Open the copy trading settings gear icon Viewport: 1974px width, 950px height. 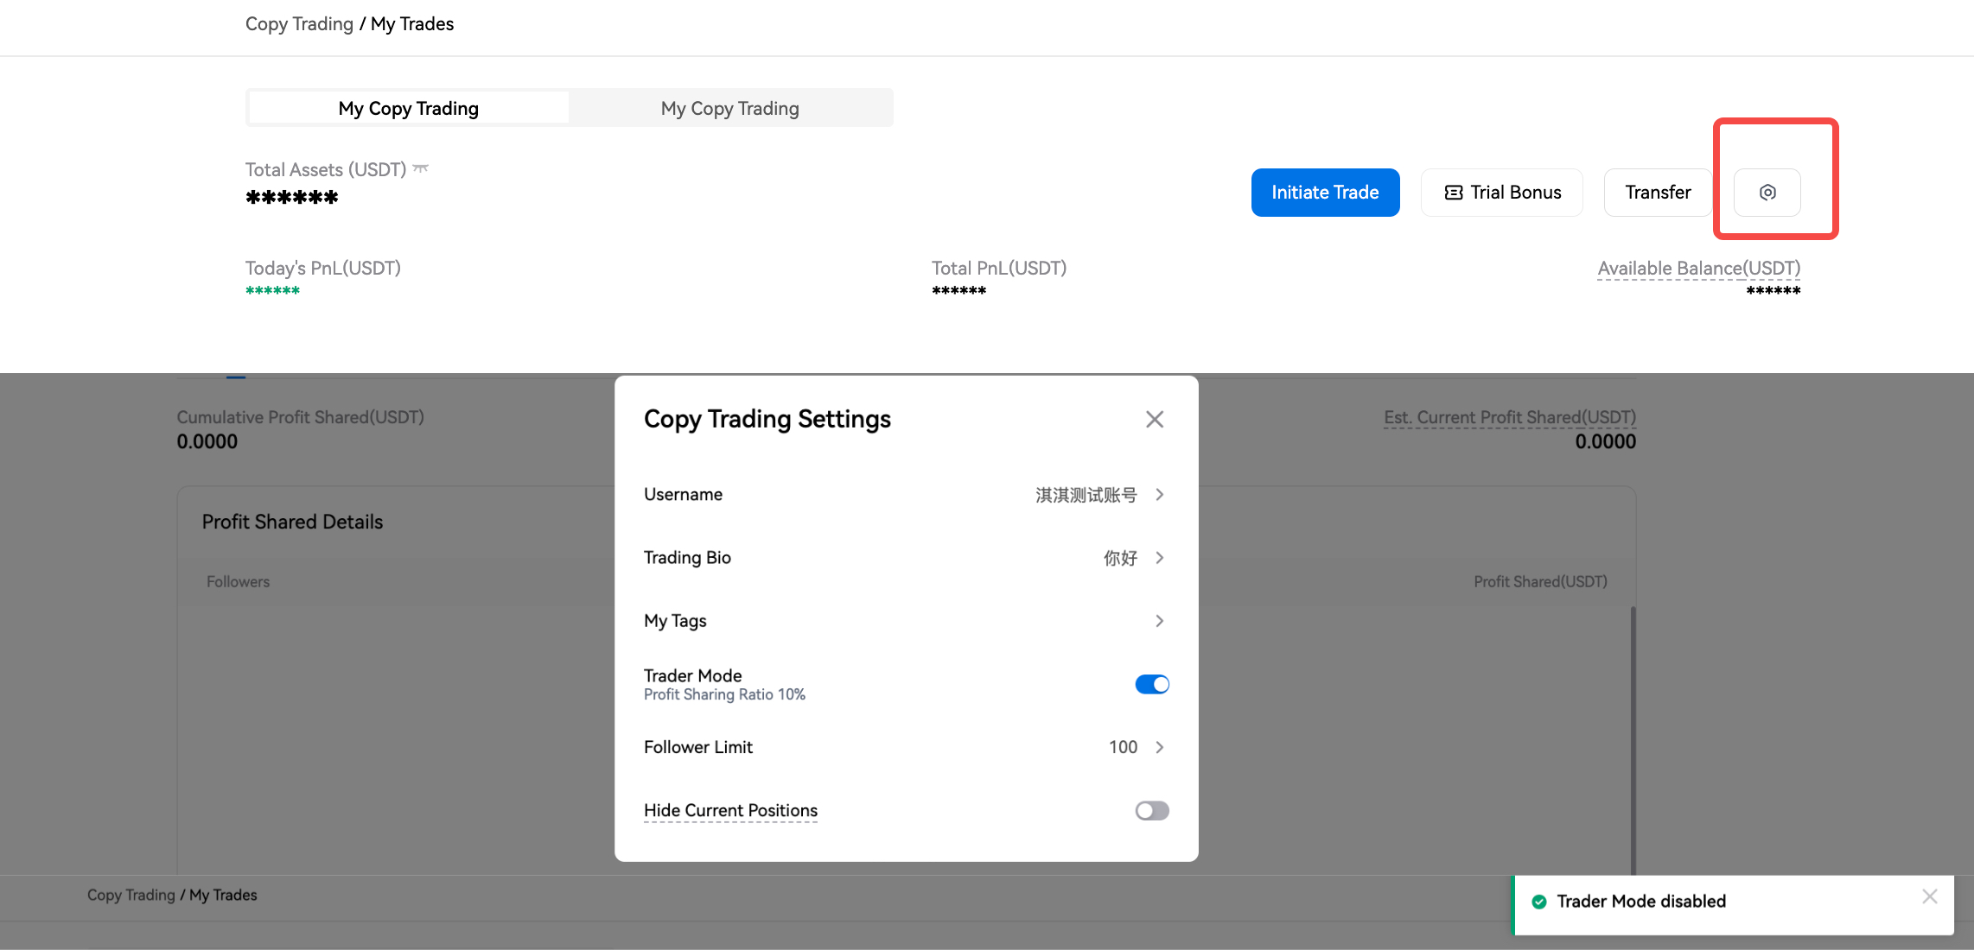click(1767, 193)
